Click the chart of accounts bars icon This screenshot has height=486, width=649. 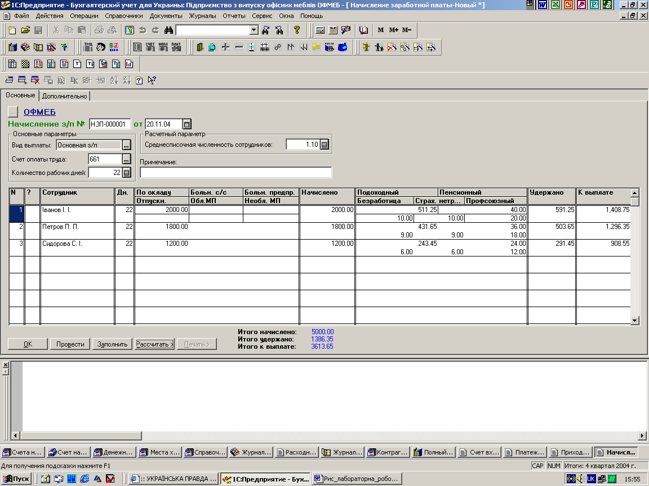[12, 47]
